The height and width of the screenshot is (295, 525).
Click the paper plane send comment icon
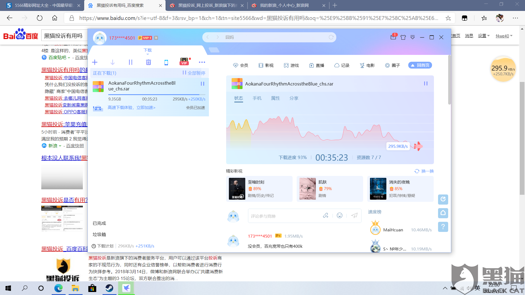354,216
